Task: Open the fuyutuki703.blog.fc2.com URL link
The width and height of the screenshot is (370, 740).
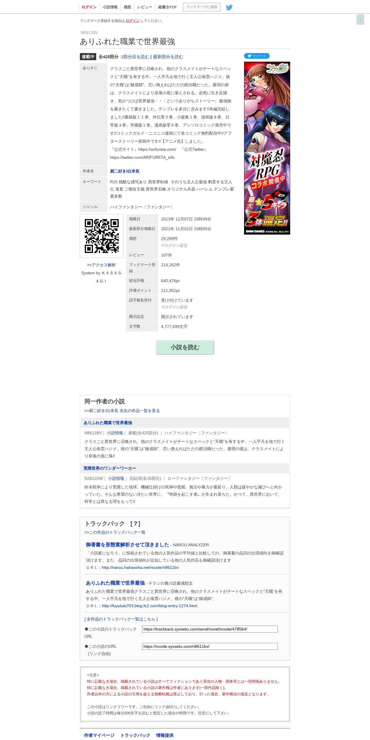Action: pyautogui.click(x=150, y=606)
